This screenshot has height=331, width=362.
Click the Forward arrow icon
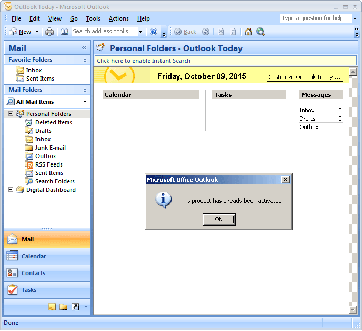(x=206, y=32)
